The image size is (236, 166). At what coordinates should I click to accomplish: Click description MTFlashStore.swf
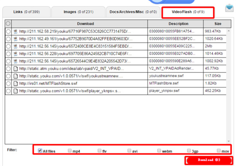coord(164,83)
